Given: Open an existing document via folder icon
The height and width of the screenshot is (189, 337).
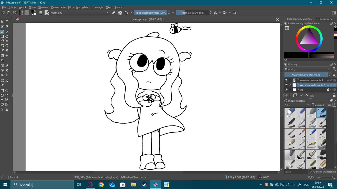Looking at the screenshot, I should (9, 13).
